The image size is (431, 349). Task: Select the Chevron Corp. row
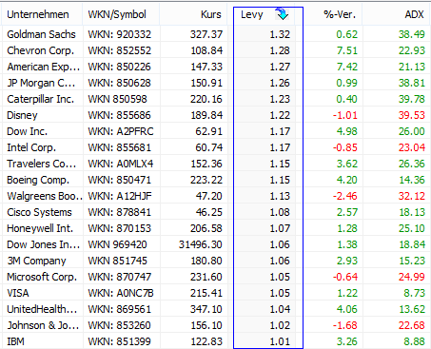[216, 50]
